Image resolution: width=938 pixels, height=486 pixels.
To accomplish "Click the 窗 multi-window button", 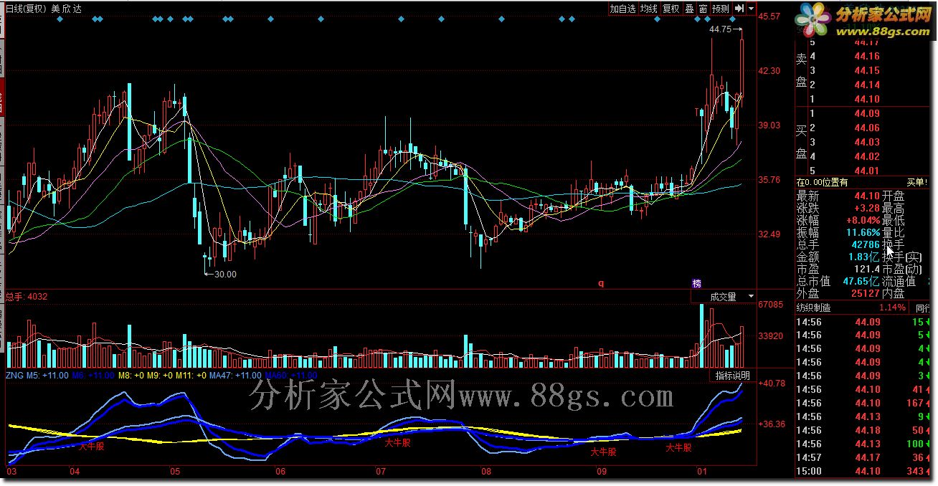I will pyautogui.click(x=703, y=9).
